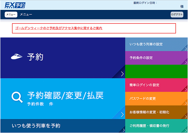Click chevron on いつも使う列車の設定 tile
This screenshot has height=133, width=188.
186,49
